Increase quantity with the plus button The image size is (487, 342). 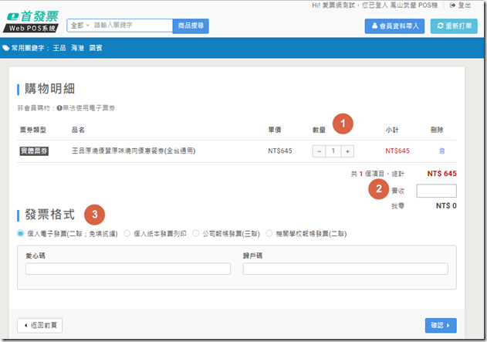[347, 151]
